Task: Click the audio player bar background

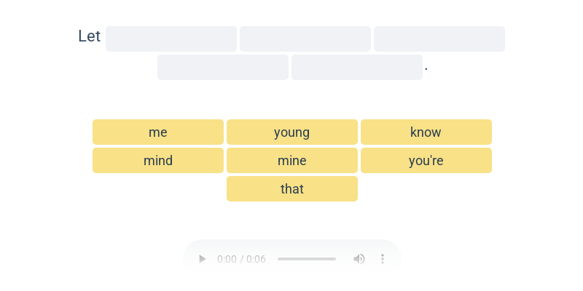Action: (x=292, y=259)
